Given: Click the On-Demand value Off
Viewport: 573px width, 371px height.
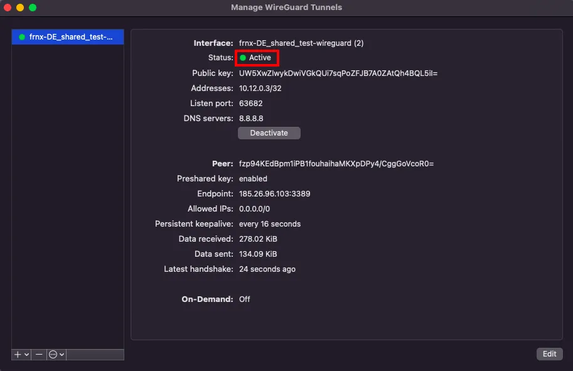Looking at the screenshot, I should (245, 299).
